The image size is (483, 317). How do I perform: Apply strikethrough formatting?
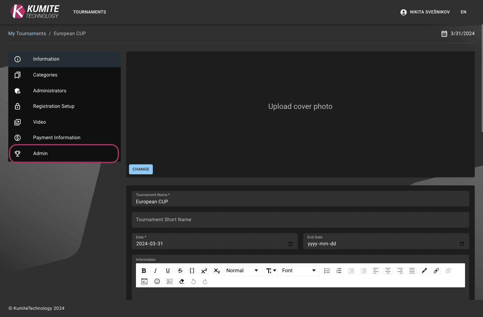[x=180, y=270]
